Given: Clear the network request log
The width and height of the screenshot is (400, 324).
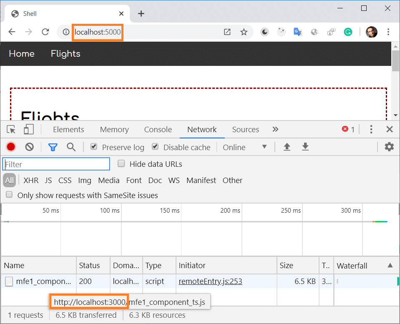Looking at the screenshot, I should coord(29,147).
